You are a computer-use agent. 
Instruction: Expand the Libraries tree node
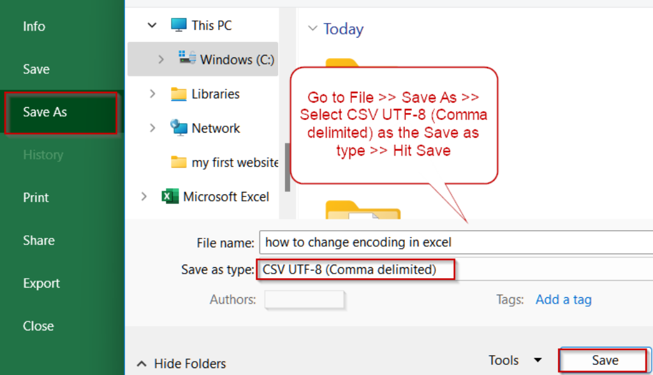[x=152, y=94]
